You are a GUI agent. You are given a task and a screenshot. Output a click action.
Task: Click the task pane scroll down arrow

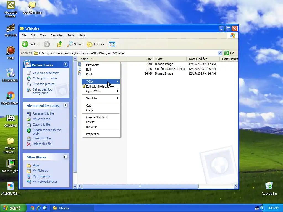75,186
